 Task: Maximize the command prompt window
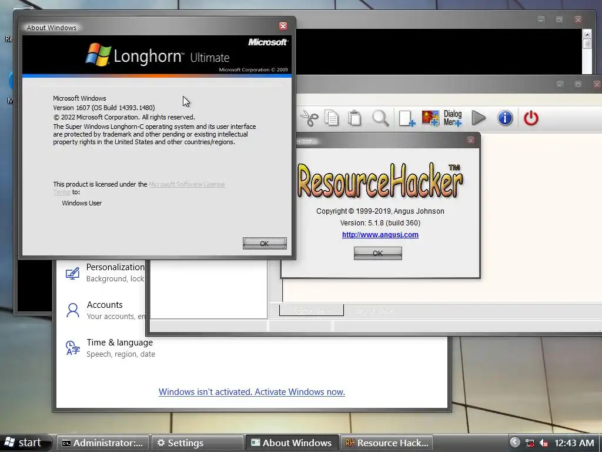pos(560,19)
